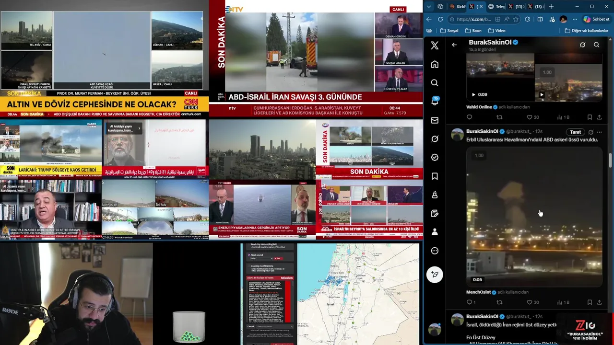Open Articles icon in X sidebar

point(435,213)
